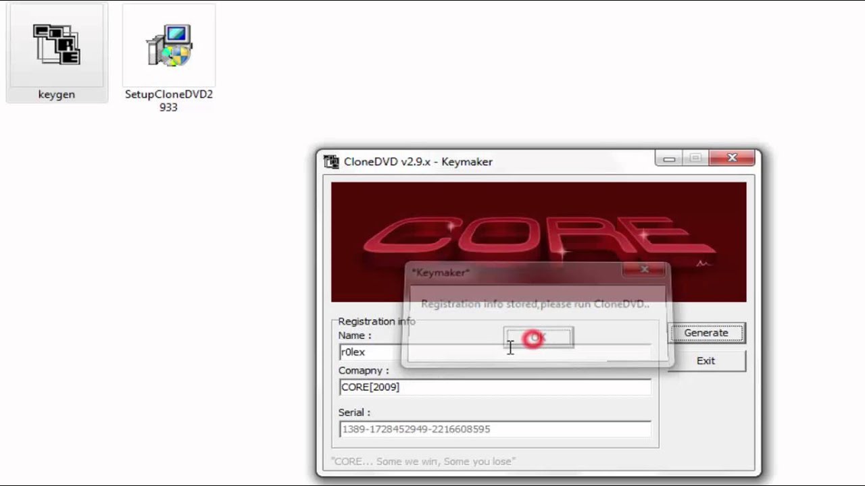Click the Exit button

706,360
